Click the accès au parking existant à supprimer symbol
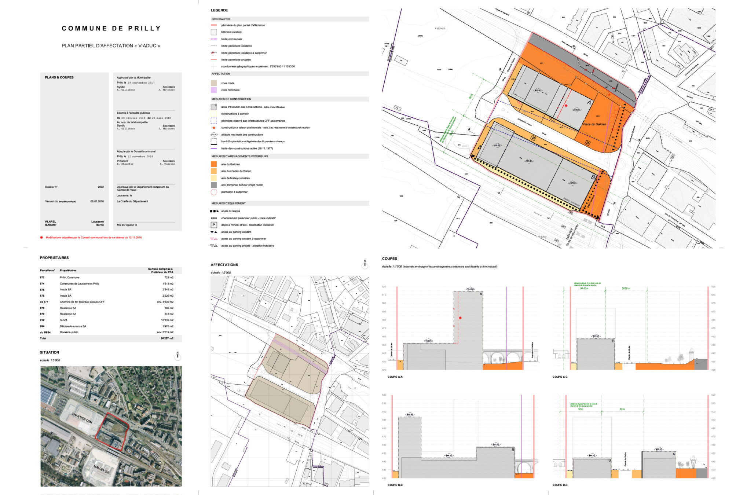This screenshot has height=495, width=747. [214, 239]
